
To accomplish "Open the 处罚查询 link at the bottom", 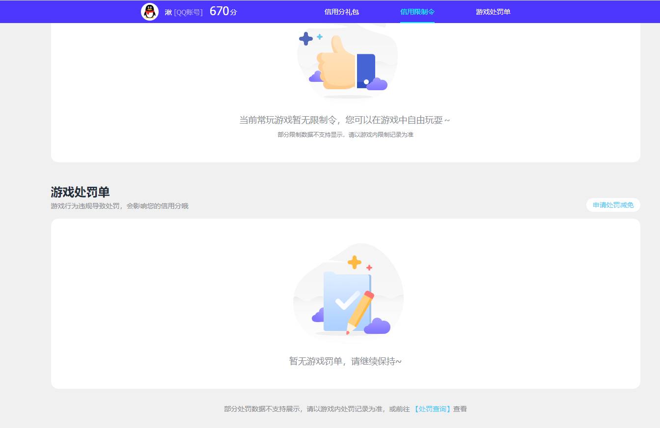I will [432, 408].
